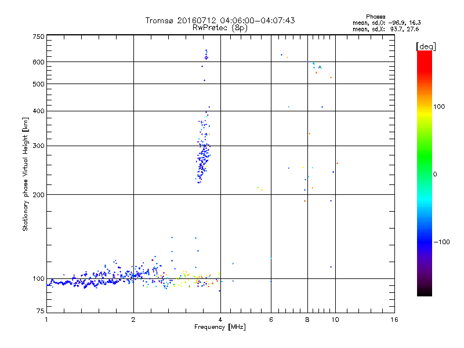464x348 pixels.
Task: Click the x-axis tick label '10'
Action: 335,320
